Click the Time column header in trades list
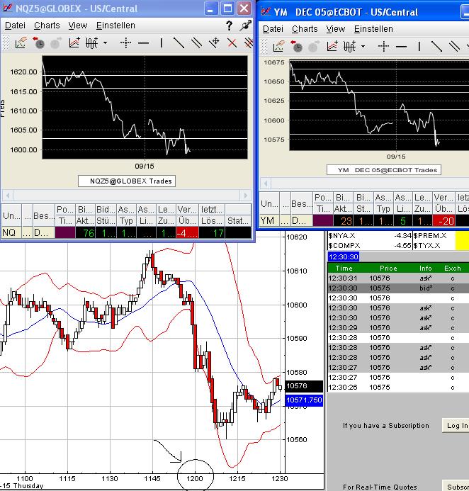Image resolution: width=469 pixels, height=491 pixels. tap(344, 268)
